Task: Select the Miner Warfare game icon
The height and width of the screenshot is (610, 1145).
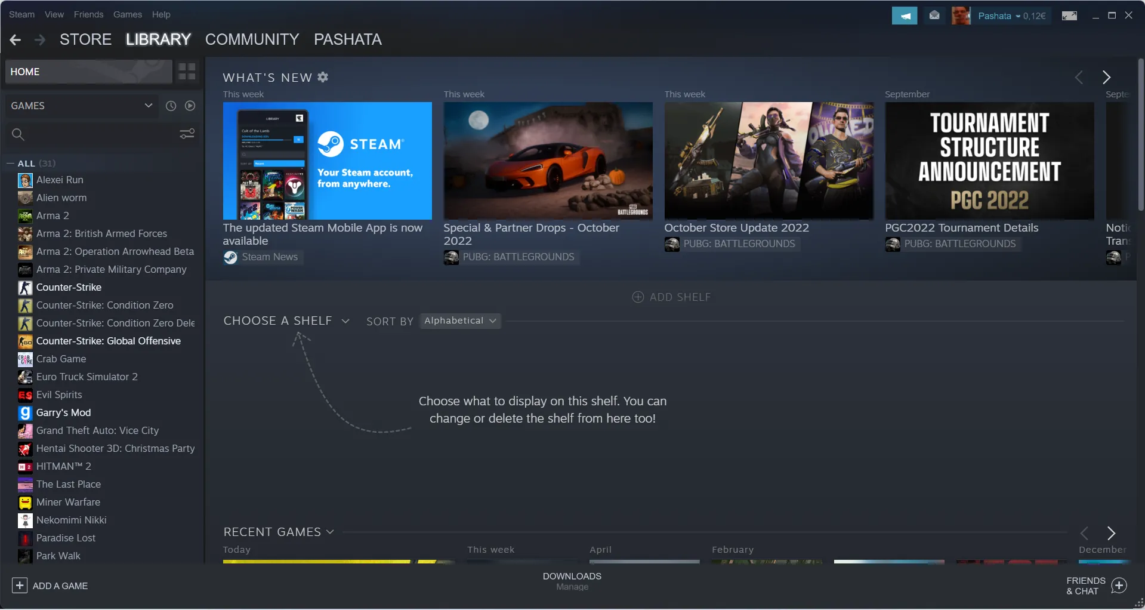Action: (x=25, y=503)
